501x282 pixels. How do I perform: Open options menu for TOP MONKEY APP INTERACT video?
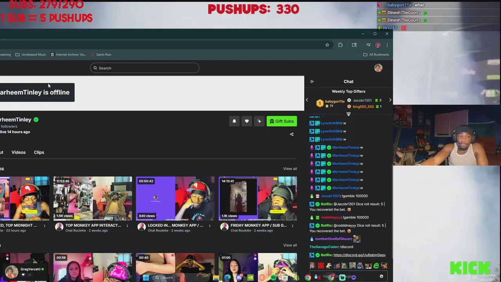pos(127,226)
